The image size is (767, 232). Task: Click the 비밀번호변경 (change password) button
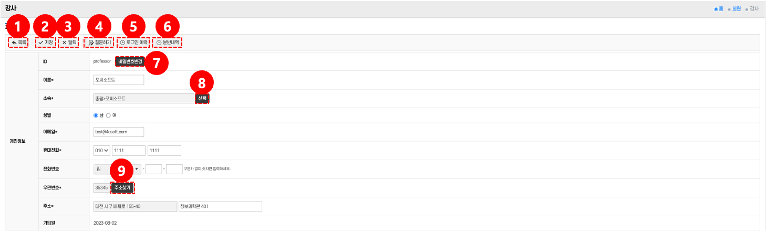pos(130,61)
